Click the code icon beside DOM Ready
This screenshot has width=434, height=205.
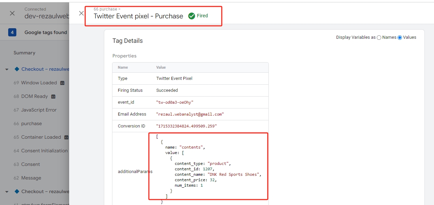point(53,97)
